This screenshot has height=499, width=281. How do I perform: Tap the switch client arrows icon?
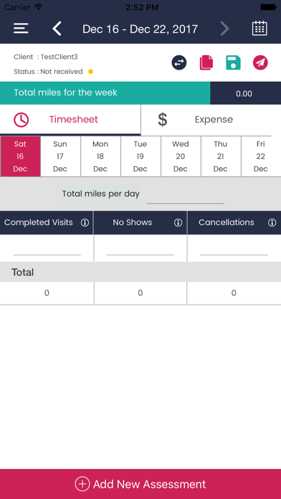click(x=179, y=62)
